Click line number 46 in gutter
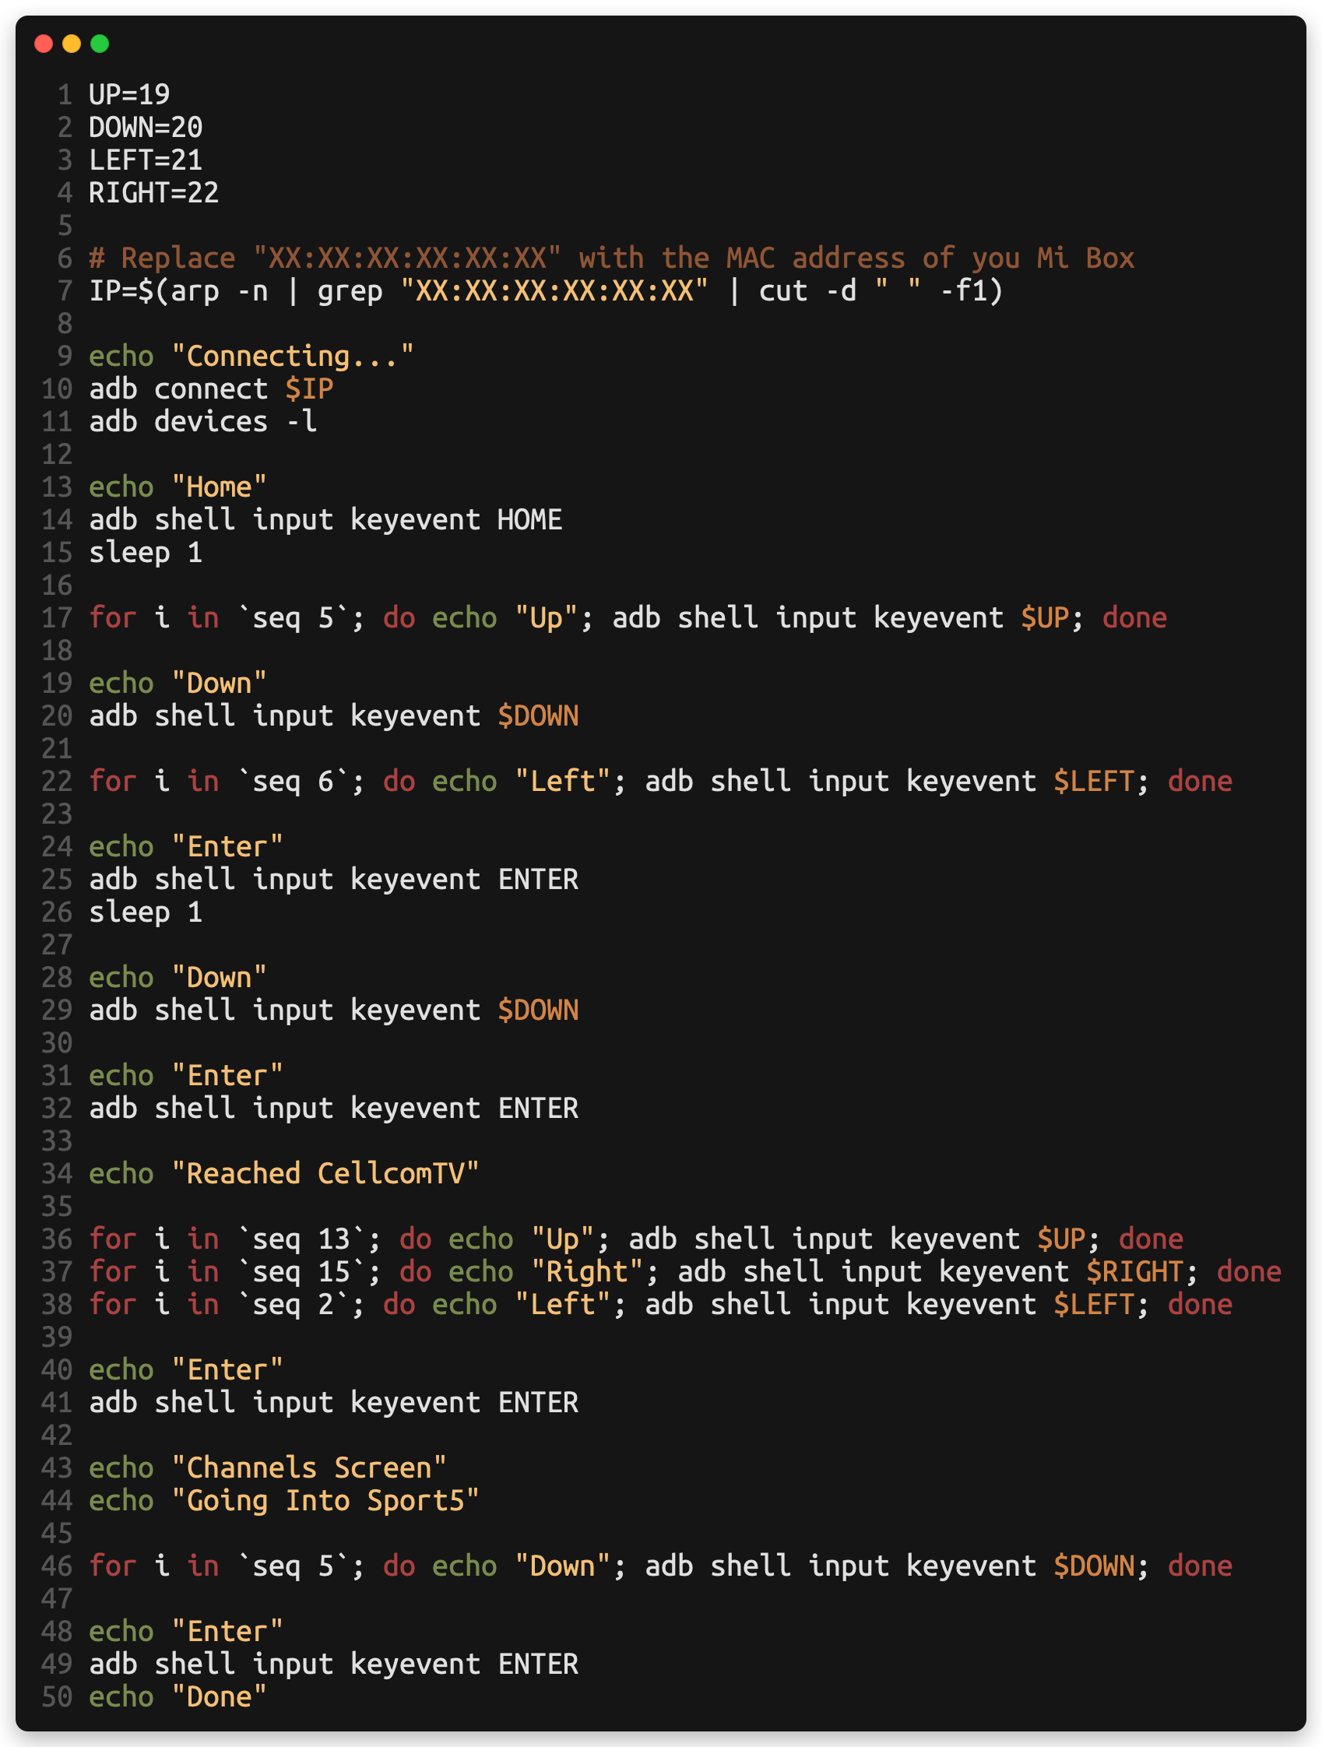This screenshot has height=1747, width=1322. (57, 1566)
